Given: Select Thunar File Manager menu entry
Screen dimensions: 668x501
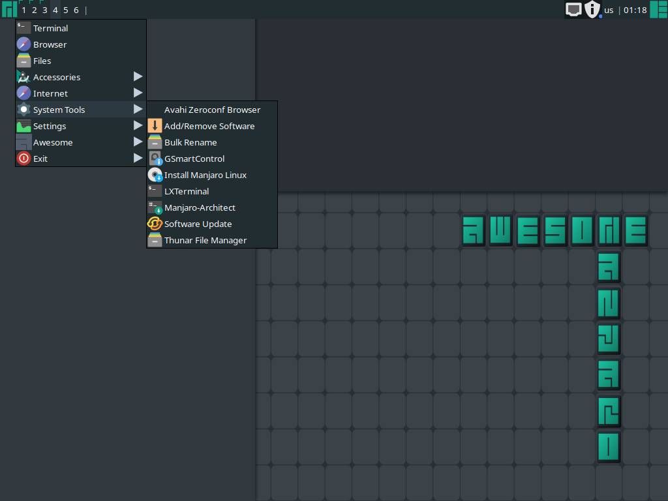Looking at the screenshot, I should (x=205, y=240).
